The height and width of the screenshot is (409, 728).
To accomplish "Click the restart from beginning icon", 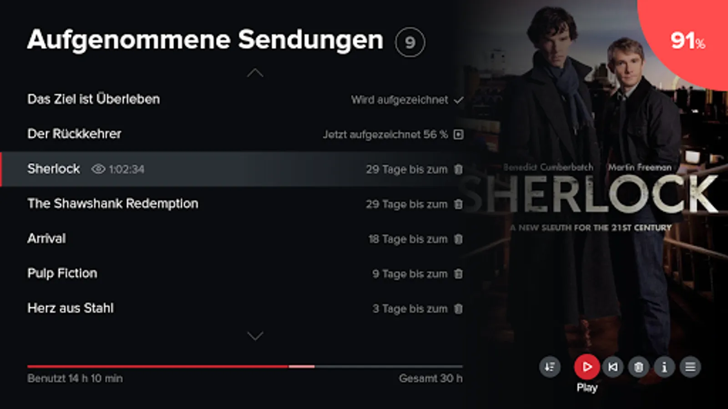I will point(613,367).
